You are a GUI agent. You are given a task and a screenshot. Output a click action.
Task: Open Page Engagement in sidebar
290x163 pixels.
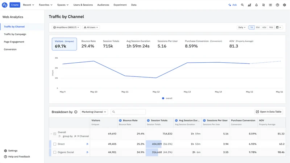(14, 42)
